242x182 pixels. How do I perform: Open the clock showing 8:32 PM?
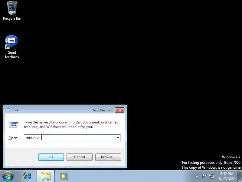coord(227,176)
